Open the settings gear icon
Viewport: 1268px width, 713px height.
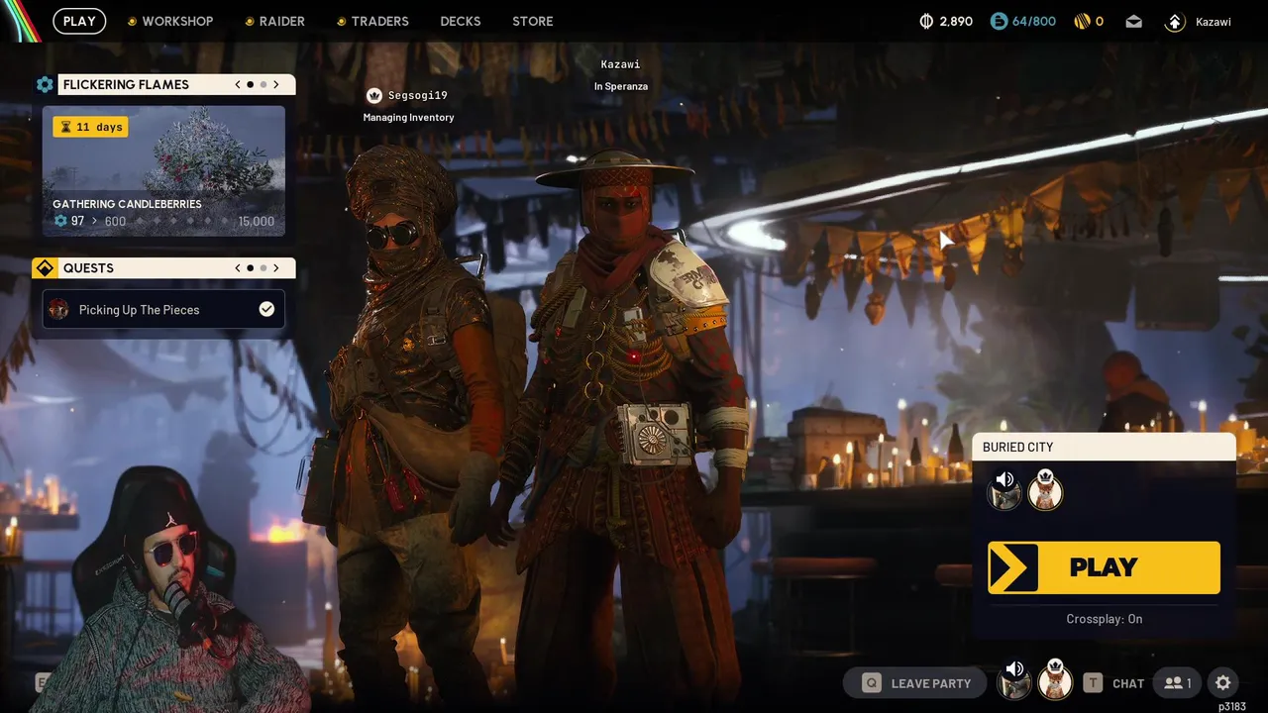point(1223,682)
